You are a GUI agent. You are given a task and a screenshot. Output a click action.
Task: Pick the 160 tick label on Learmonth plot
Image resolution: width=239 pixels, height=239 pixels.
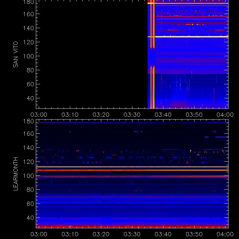click(x=28, y=134)
